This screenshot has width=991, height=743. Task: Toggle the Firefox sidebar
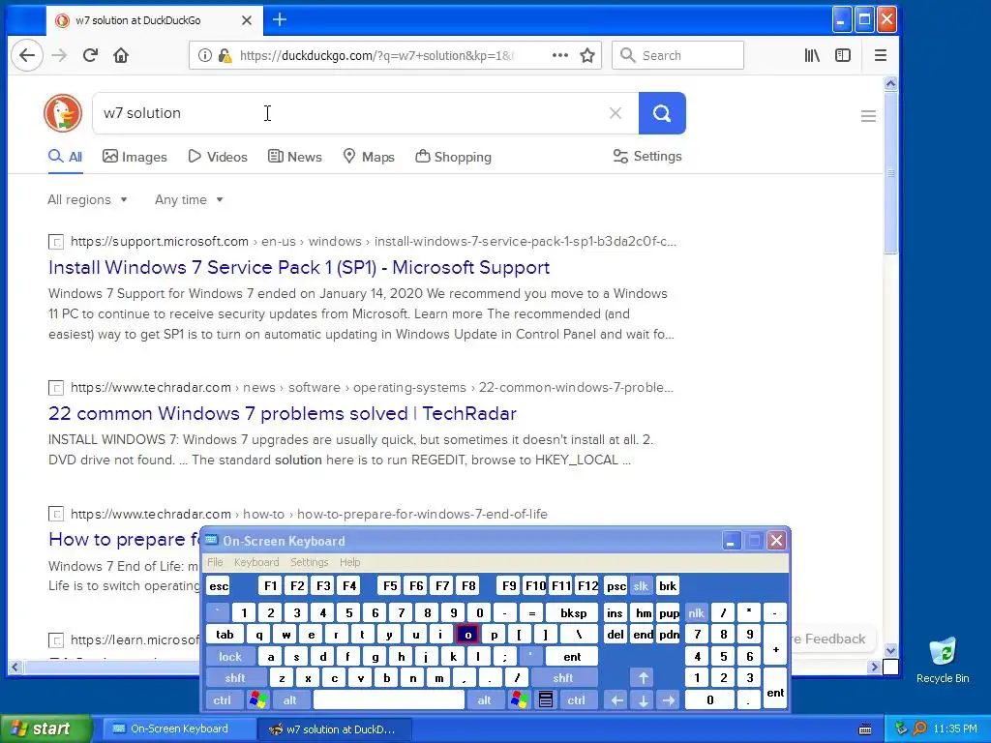click(x=843, y=55)
